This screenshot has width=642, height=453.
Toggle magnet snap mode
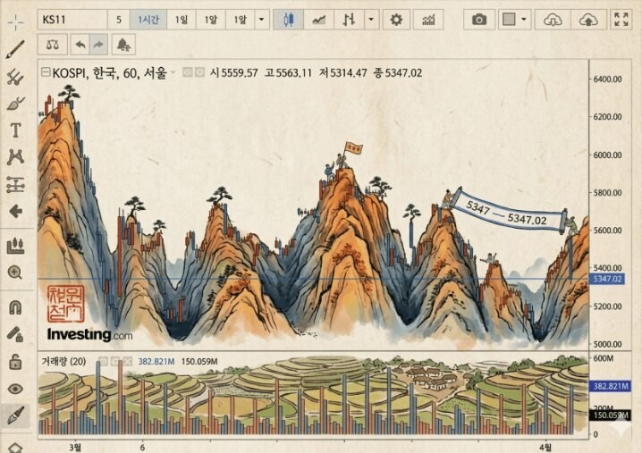coord(15,306)
